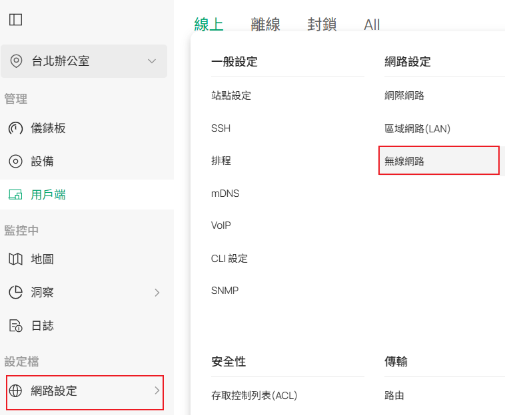Click the 洞察 pie chart icon

15,293
